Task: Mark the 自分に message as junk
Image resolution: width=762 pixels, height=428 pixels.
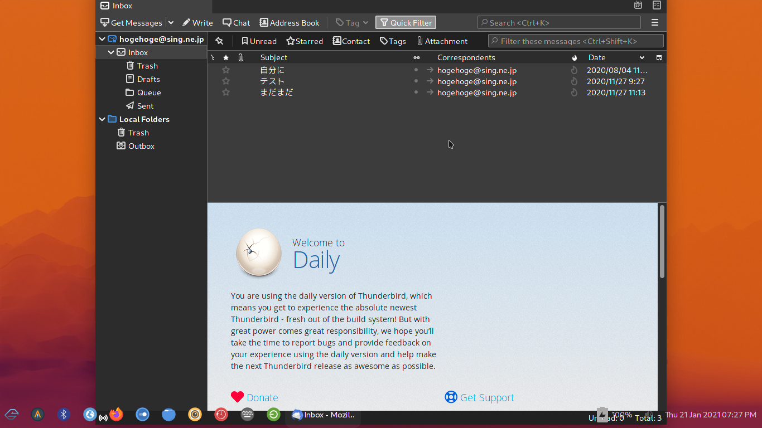Action: [x=575, y=70]
